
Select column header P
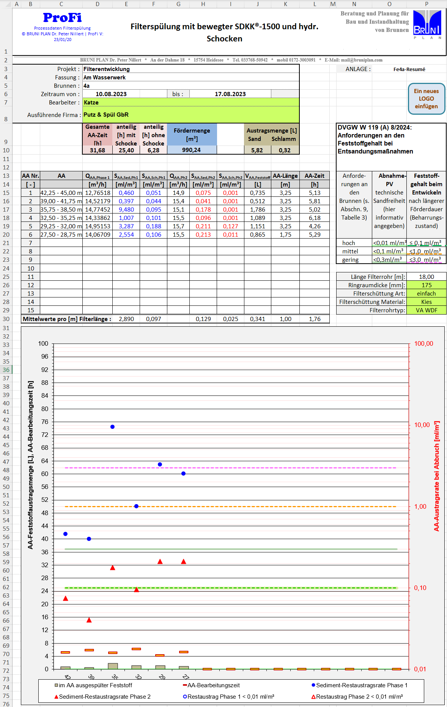427,4
